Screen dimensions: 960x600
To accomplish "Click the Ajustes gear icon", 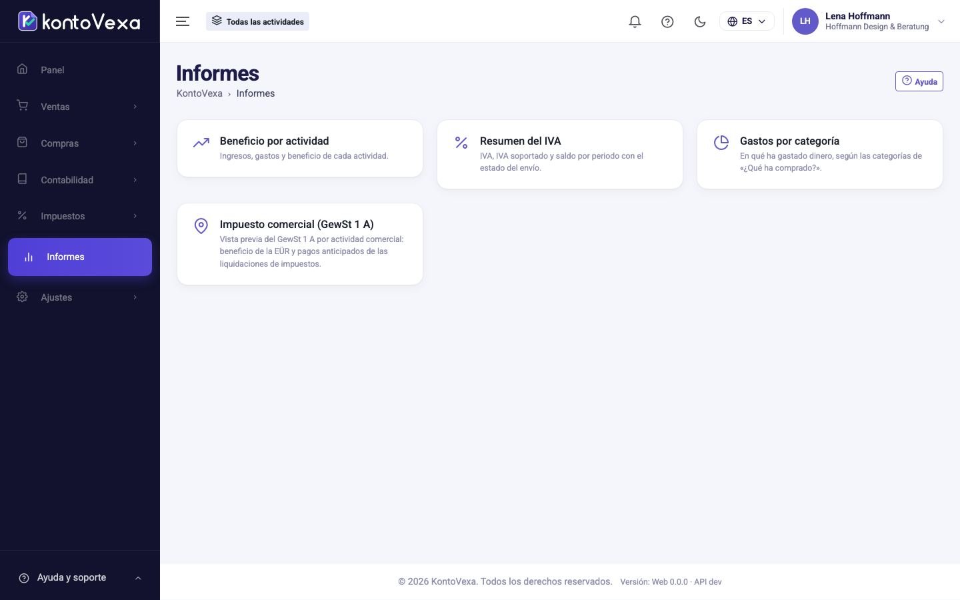I will tap(22, 297).
